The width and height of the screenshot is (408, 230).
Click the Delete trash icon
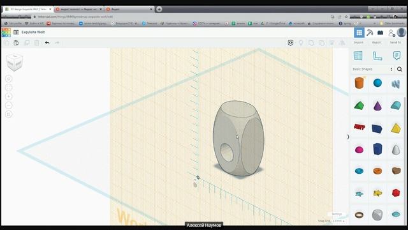coord(37,43)
